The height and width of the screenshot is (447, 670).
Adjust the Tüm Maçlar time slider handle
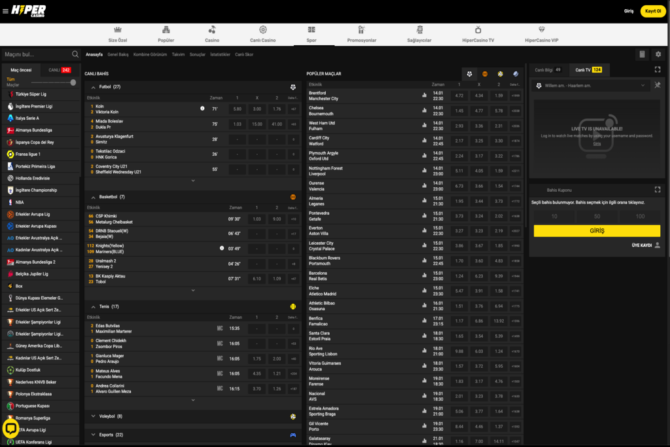(x=73, y=82)
